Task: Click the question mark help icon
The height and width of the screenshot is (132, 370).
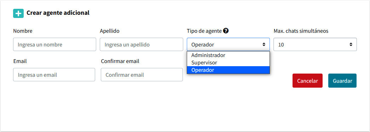Action: [x=226, y=31]
